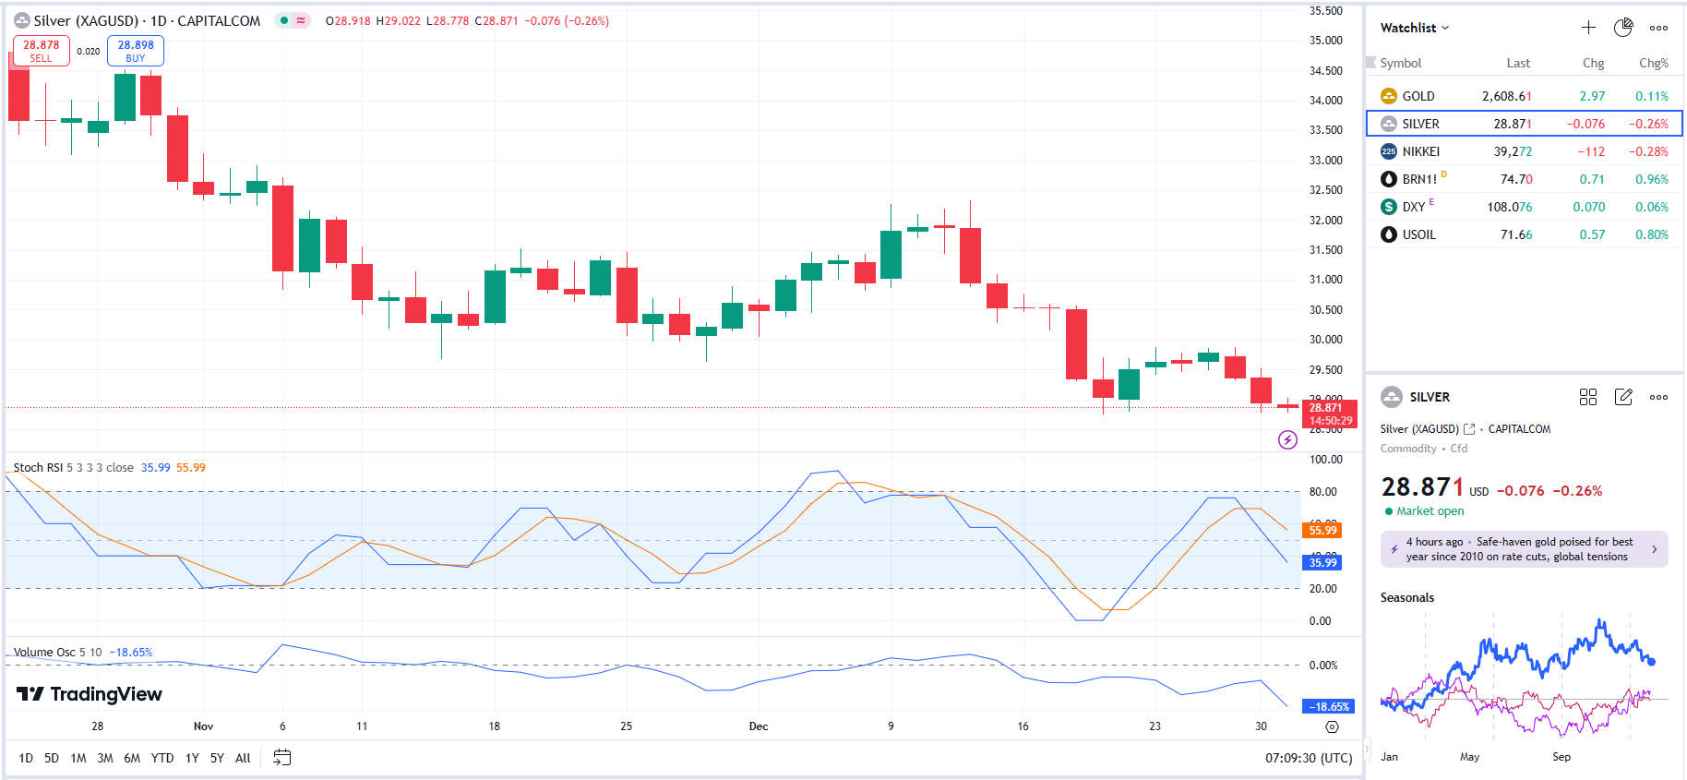Select the 6M time range

pos(132,758)
